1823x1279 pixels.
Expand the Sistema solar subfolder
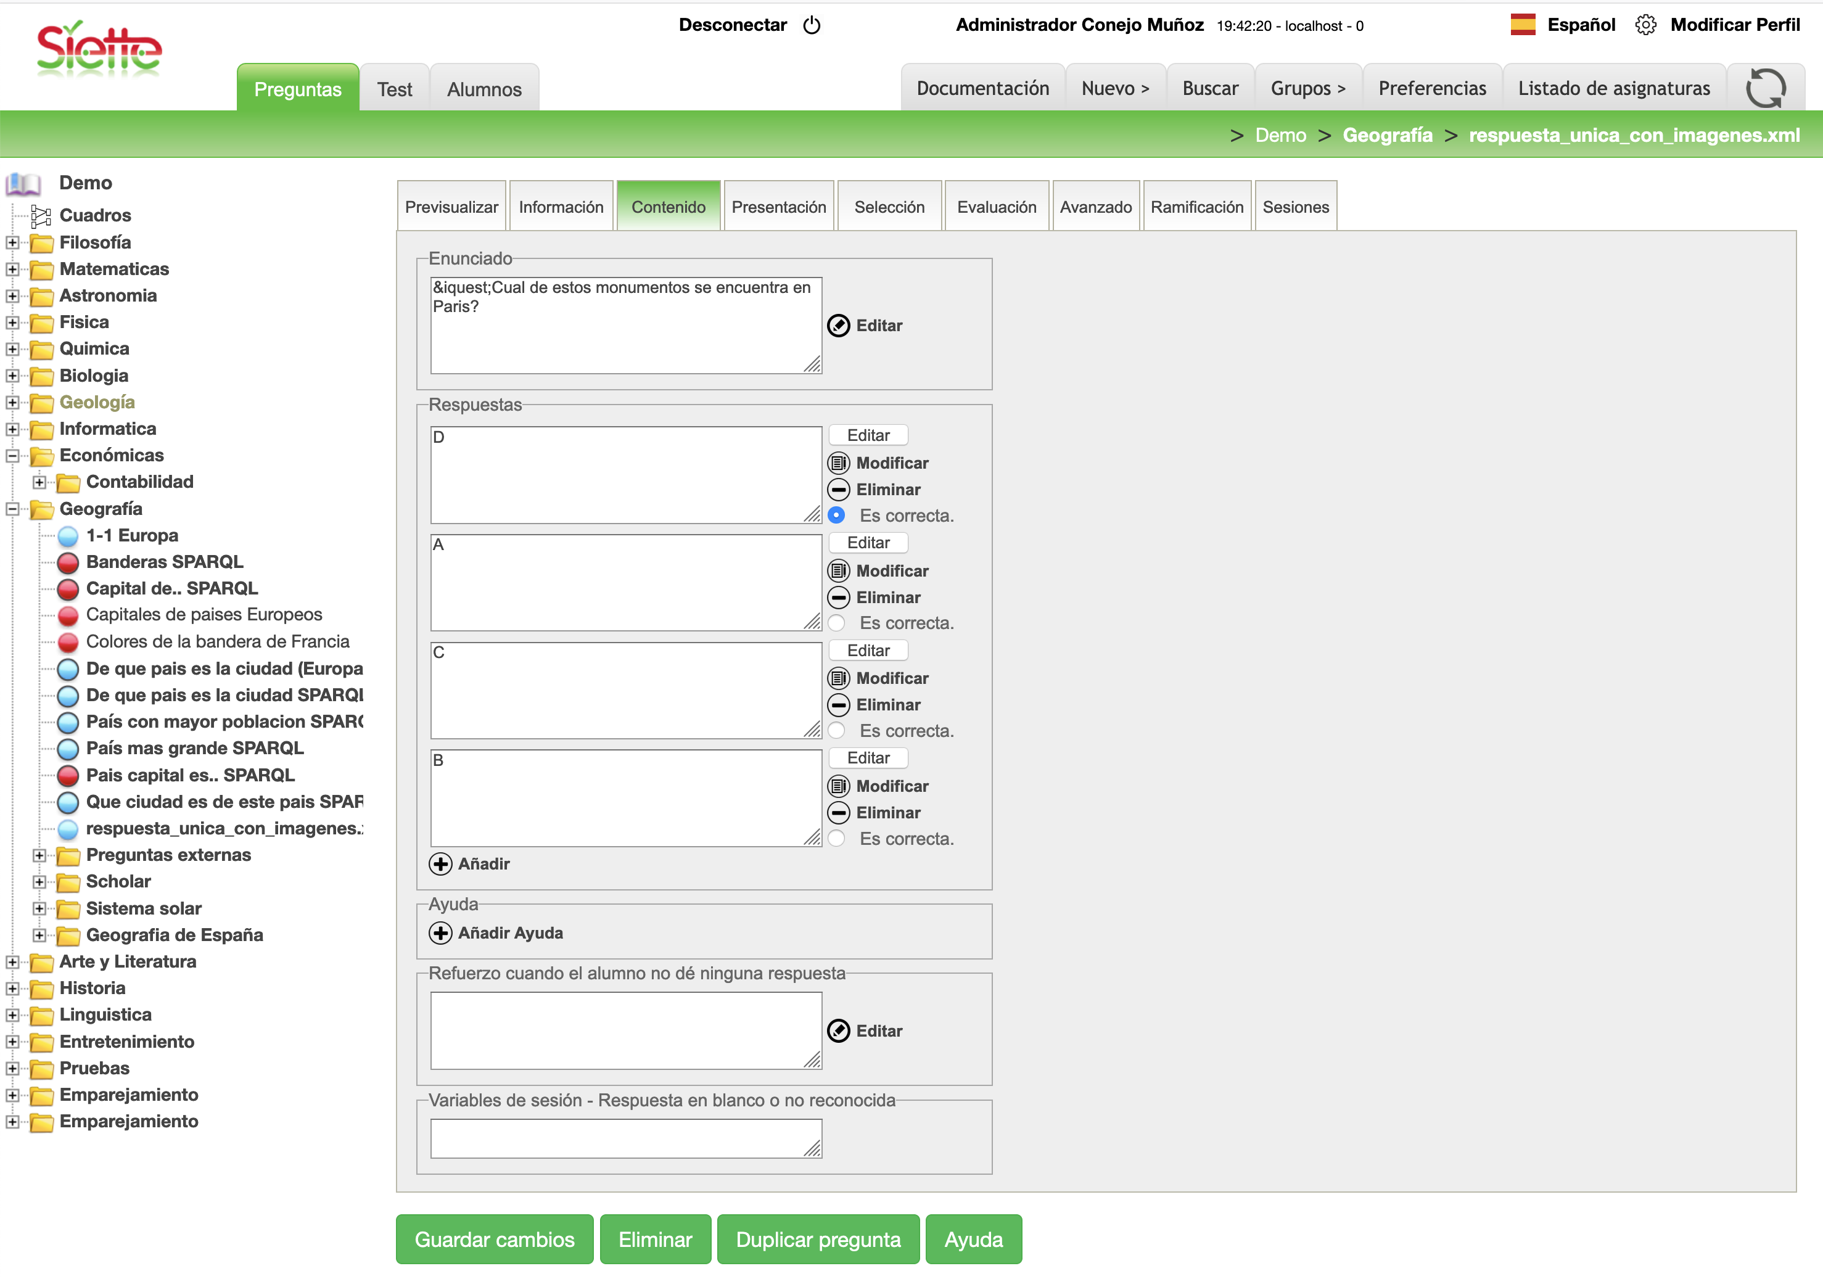click(39, 908)
